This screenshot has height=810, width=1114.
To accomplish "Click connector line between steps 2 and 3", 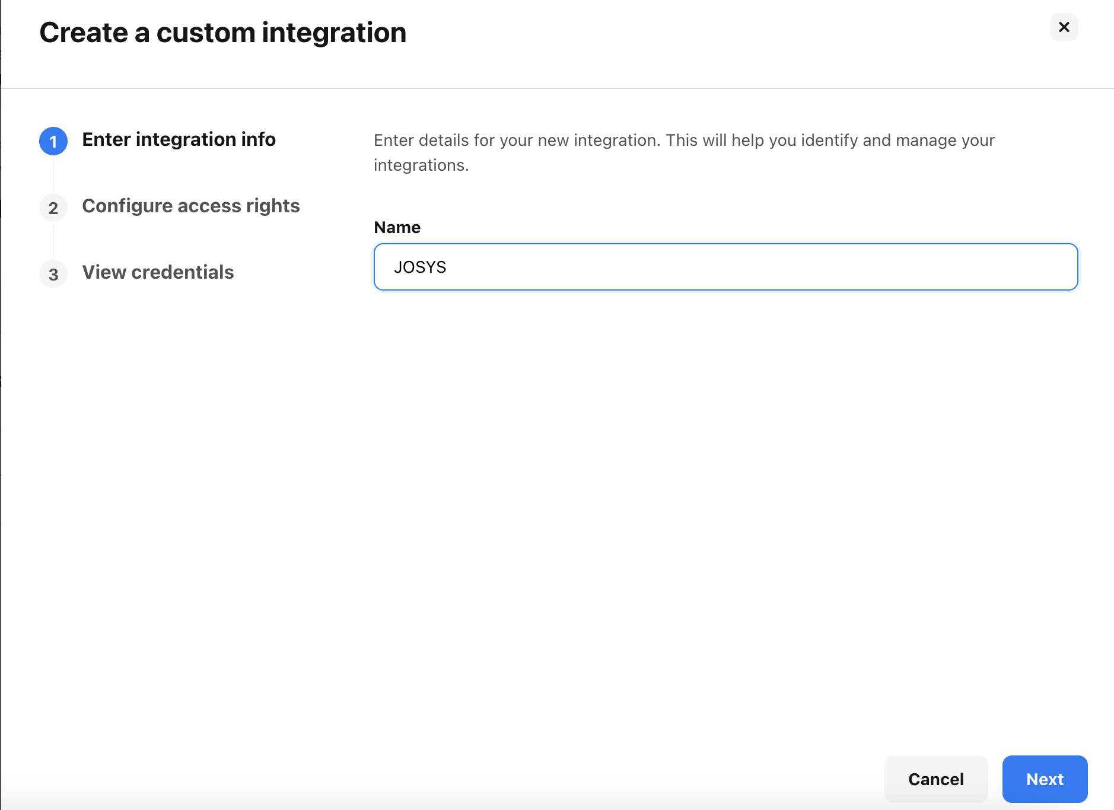I will pos(53,241).
